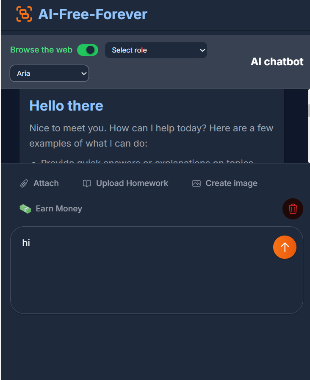Click the picture icon beside Create image
Screen dimensions: 310x380
click(197, 183)
